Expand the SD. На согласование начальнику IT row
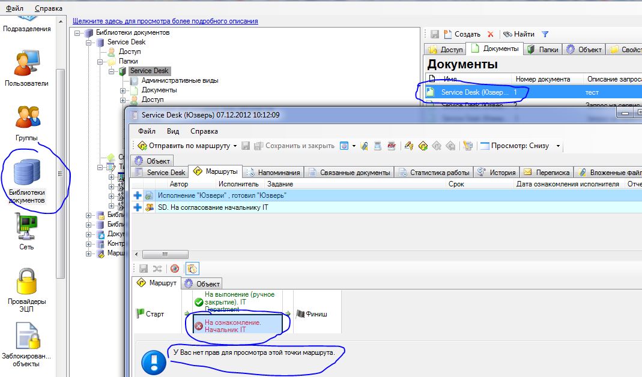The image size is (642, 377). 138,207
